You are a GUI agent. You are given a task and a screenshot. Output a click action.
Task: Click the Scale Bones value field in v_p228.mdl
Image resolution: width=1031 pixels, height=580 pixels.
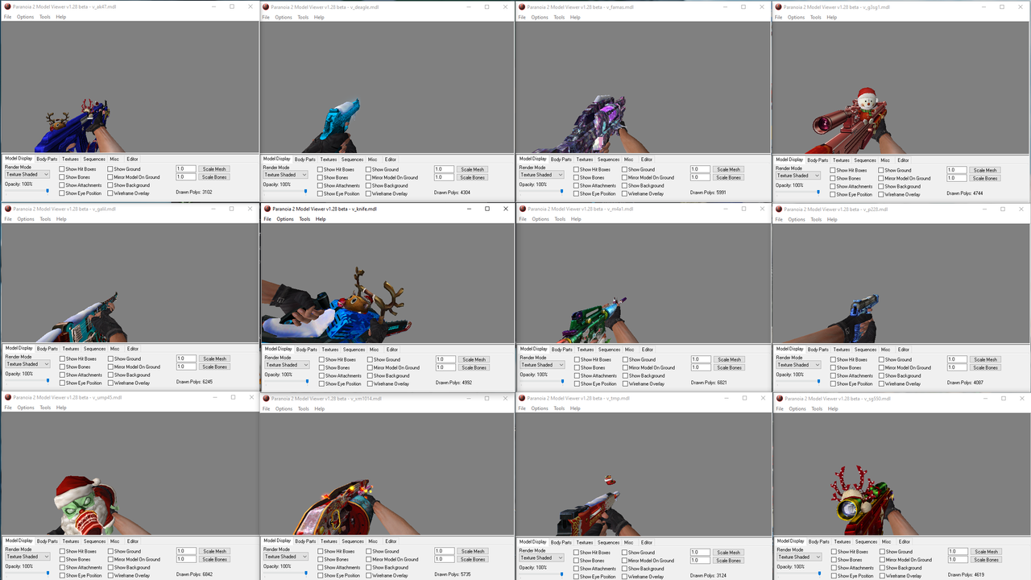(x=957, y=367)
